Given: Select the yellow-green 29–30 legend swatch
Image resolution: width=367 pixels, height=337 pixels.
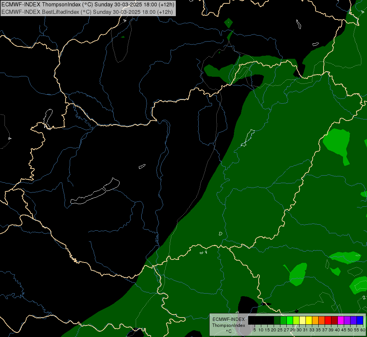Looking at the screenshot, I should point(296,320).
